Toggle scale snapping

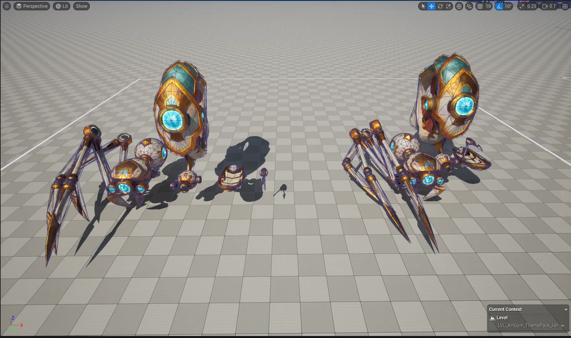click(x=522, y=6)
